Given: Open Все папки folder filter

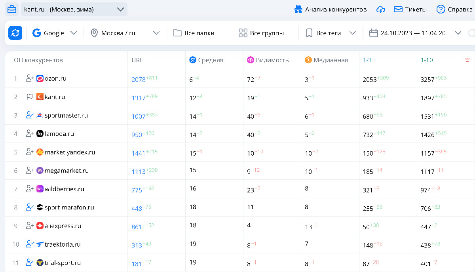Looking at the screenshot, I should (194, 33).
